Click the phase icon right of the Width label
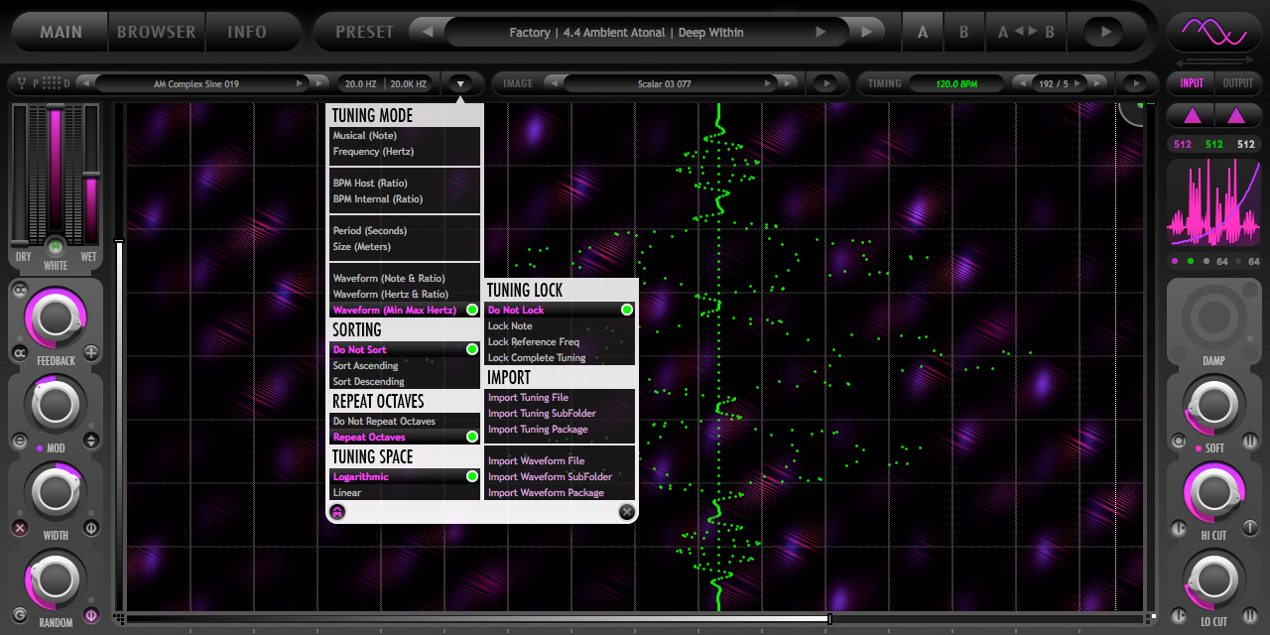The height and width of the screenshot is (635, 1270). tap(91, 528)
